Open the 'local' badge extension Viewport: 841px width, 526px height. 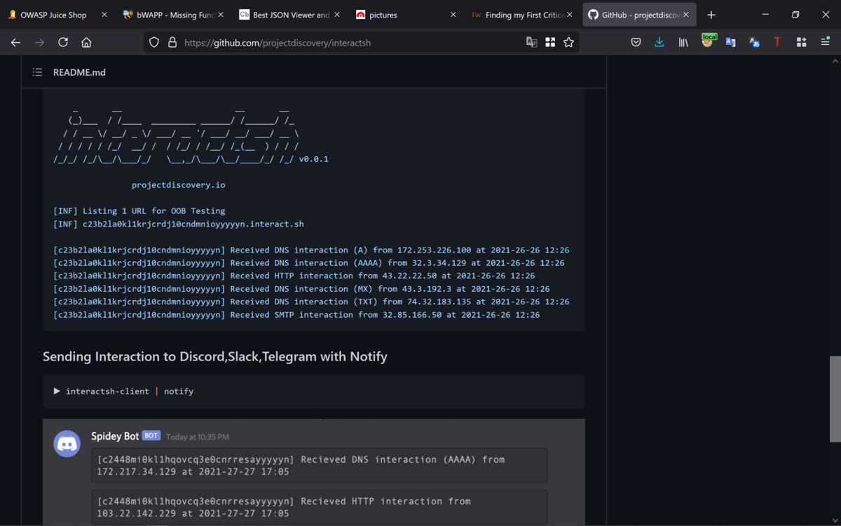[708, 41]
